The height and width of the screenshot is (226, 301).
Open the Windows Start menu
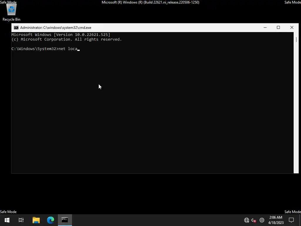pyautogui.click(x=7, y=220)
